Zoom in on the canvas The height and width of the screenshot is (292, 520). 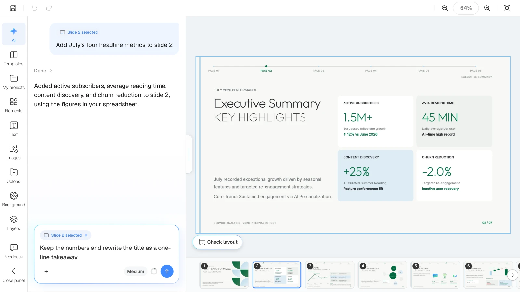tap(487, 8)
